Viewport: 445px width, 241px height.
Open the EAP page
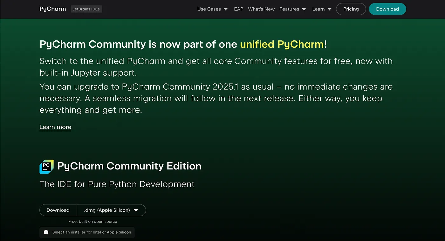click(238, 9)
